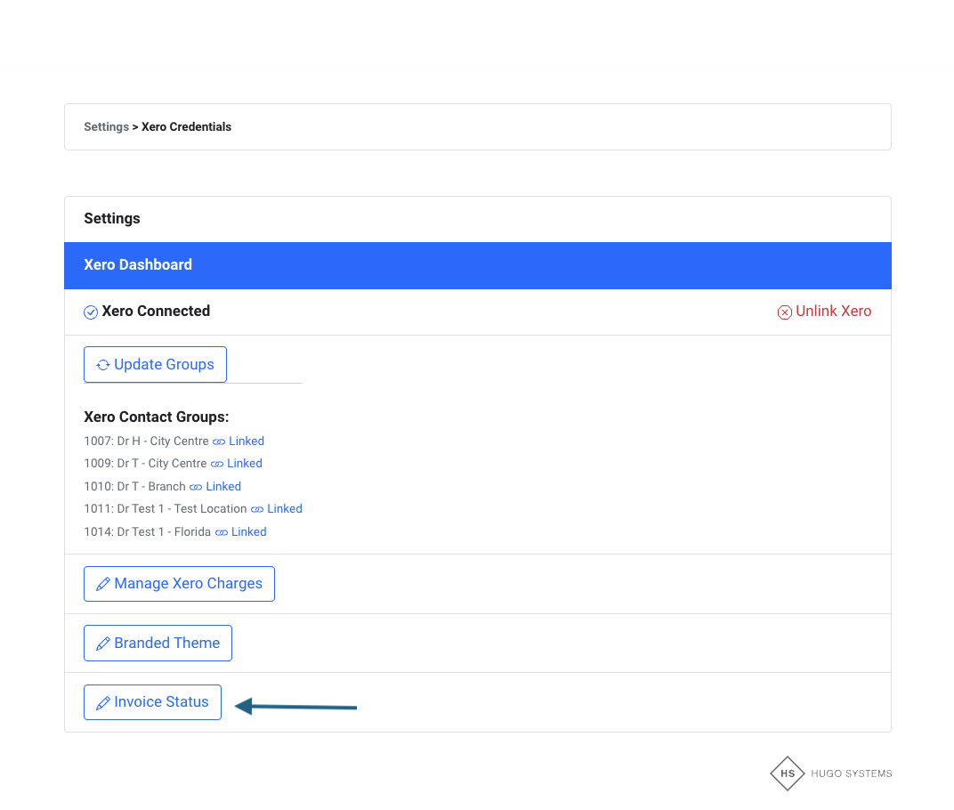Click the red circled X Unlink icon
Screen dimensions: 954x810
click(x=785, y=312)
